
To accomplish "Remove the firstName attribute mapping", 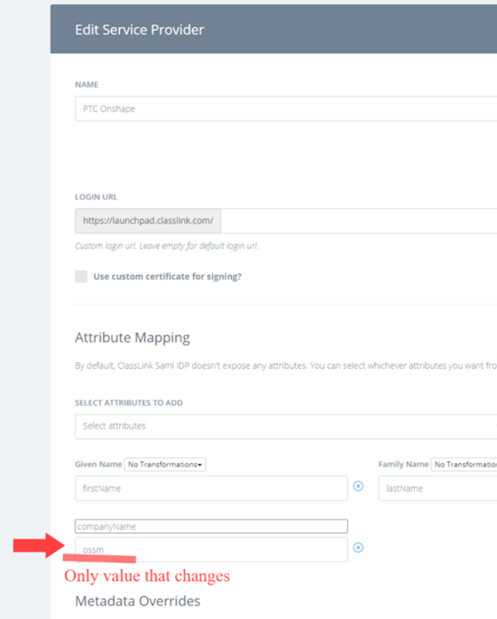I will (358, 486).
